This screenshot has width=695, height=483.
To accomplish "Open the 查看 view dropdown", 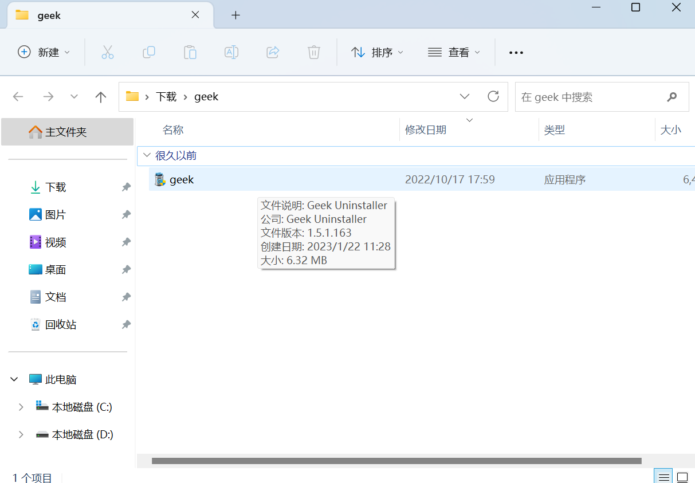I will coord(454,52).
